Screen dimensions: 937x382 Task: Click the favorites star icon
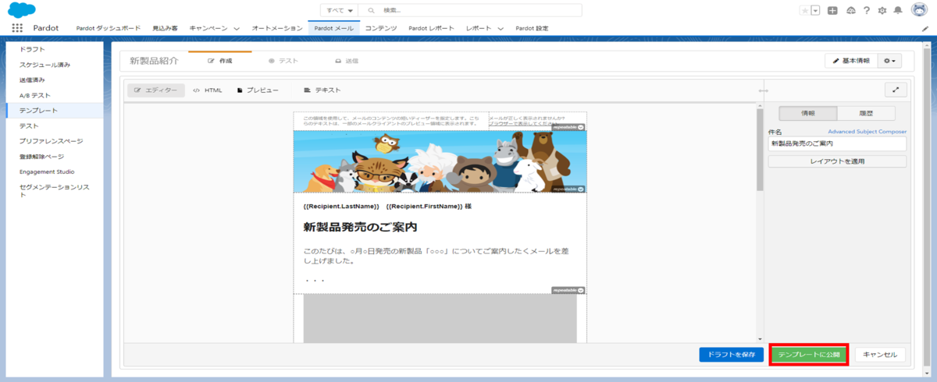805,10
